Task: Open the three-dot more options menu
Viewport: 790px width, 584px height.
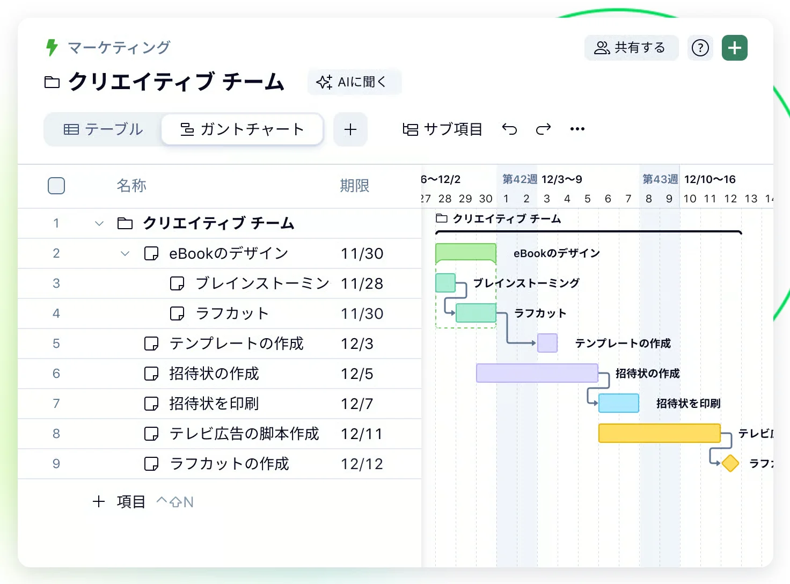Action: (577, 129)
